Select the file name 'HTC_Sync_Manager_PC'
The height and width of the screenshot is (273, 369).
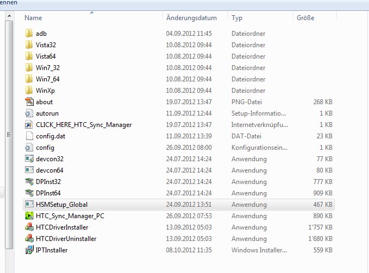click(70, 216)
